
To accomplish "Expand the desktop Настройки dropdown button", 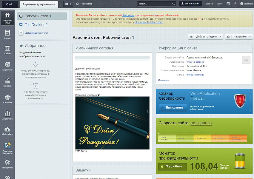I will [x=239, y=37].
